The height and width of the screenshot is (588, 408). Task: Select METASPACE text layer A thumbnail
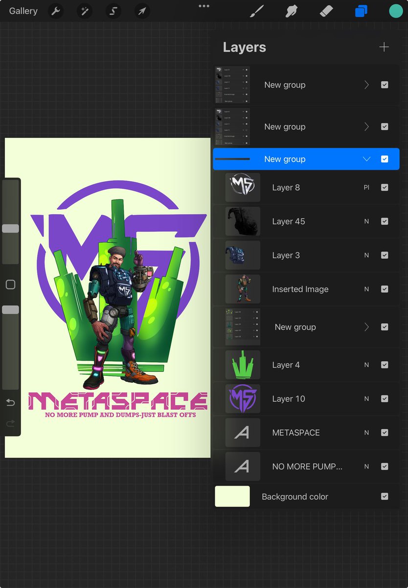click(243, 432)
